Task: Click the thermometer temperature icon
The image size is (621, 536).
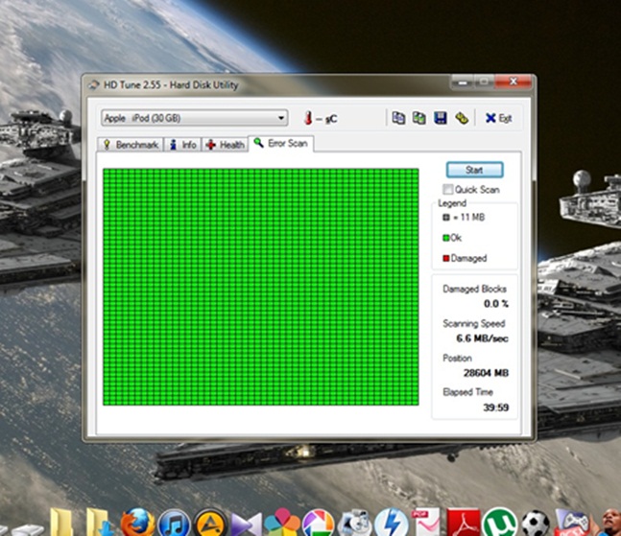Action: [308, 118]
